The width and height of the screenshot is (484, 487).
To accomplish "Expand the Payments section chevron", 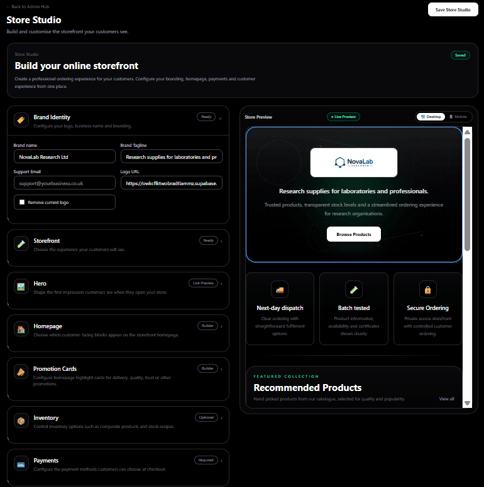I will click(221, 461).
